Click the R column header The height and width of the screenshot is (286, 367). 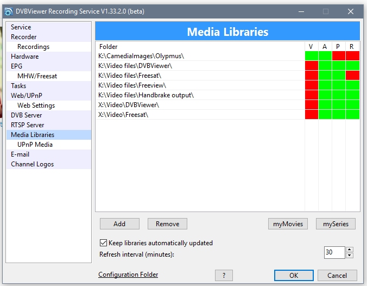[x=352, y=47]
